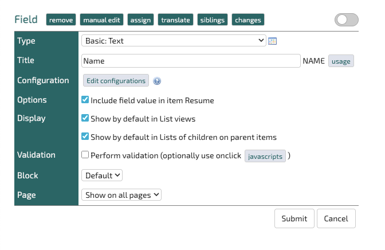Open the javascripts button

265,156
